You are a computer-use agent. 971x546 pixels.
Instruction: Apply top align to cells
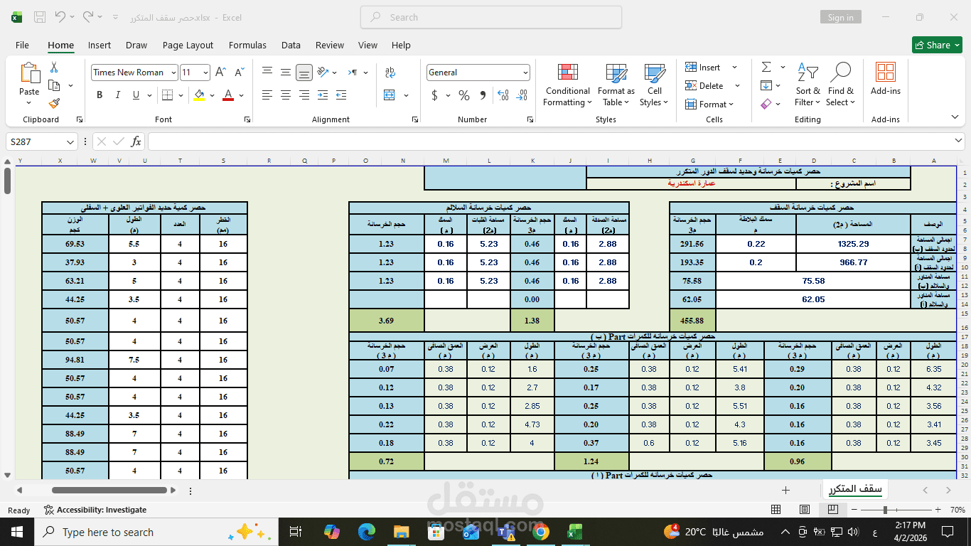coord(267,72)
